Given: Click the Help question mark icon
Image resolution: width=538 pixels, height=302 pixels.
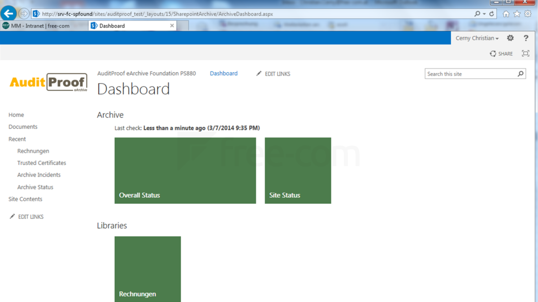Looking at the screenshot, I should [525, 38].
